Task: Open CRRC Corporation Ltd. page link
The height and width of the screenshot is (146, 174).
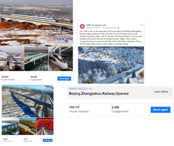Action: click(96, 25)
